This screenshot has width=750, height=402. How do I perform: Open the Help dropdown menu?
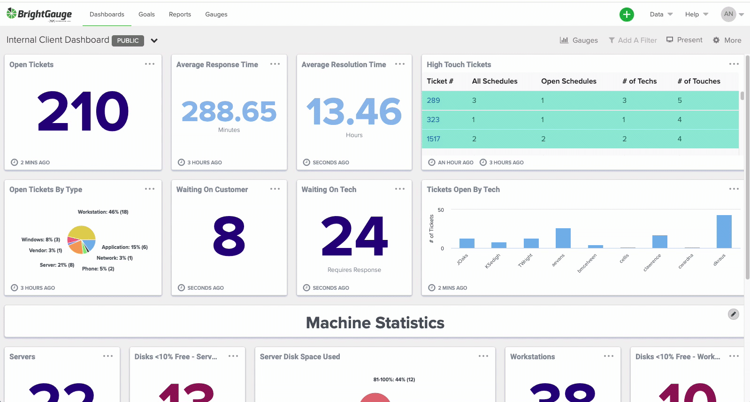click(696, 14)
